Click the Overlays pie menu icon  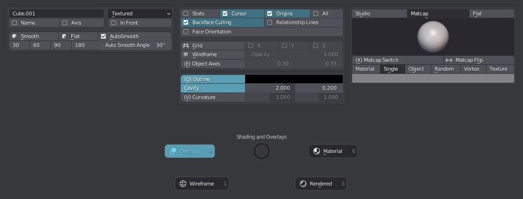tap(173, 151)
